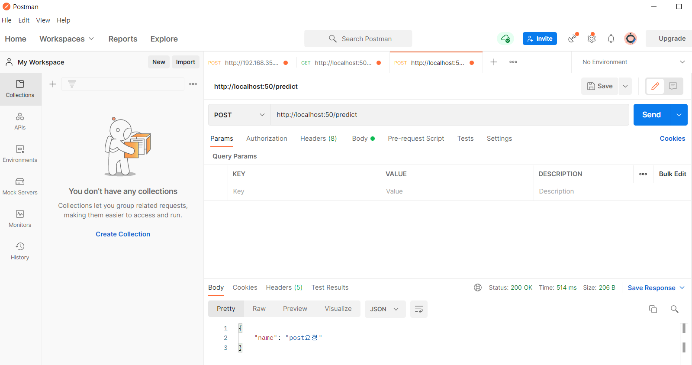Image resolution: width=692 pixels, height=365 pixels.
Task: Switch to the request Body tab
Action: coord(363,139)
